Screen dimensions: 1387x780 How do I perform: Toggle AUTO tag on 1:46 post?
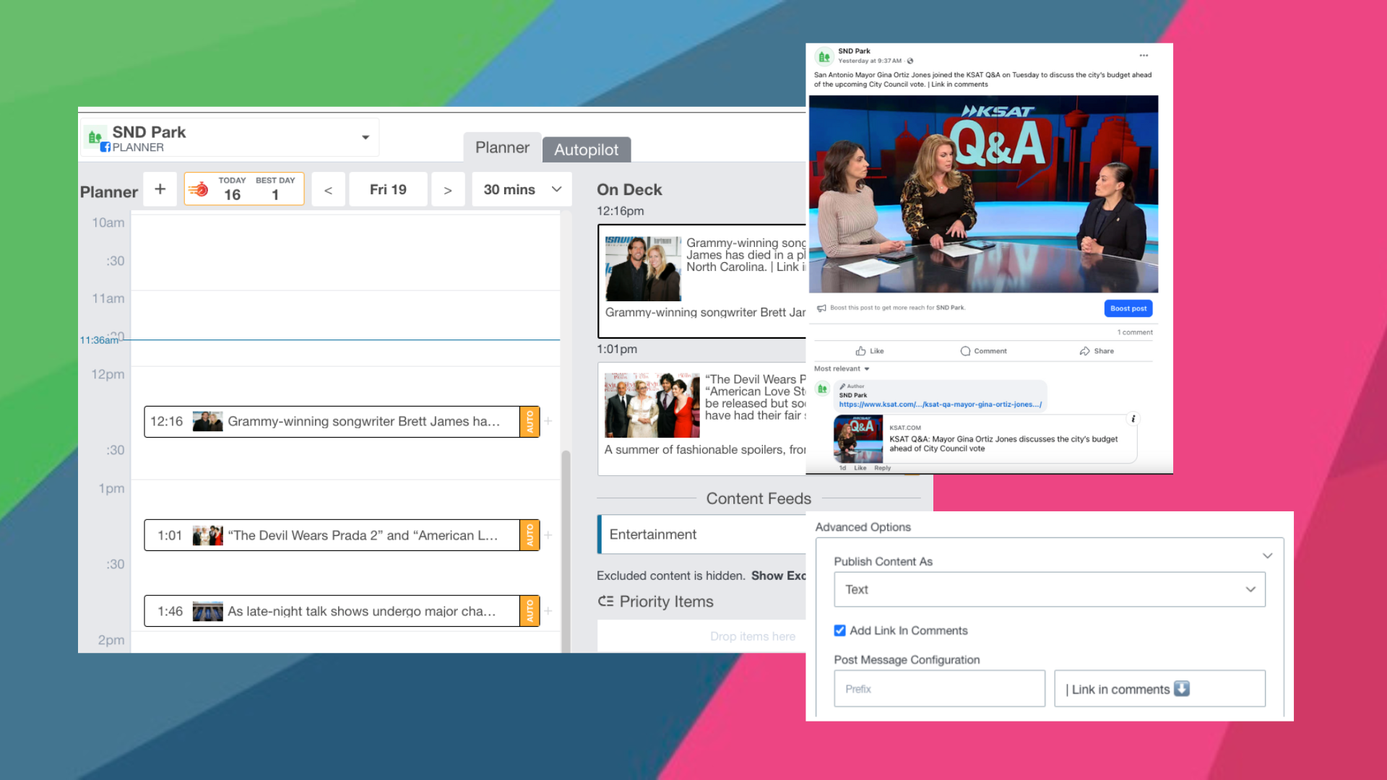coord(530,611)
